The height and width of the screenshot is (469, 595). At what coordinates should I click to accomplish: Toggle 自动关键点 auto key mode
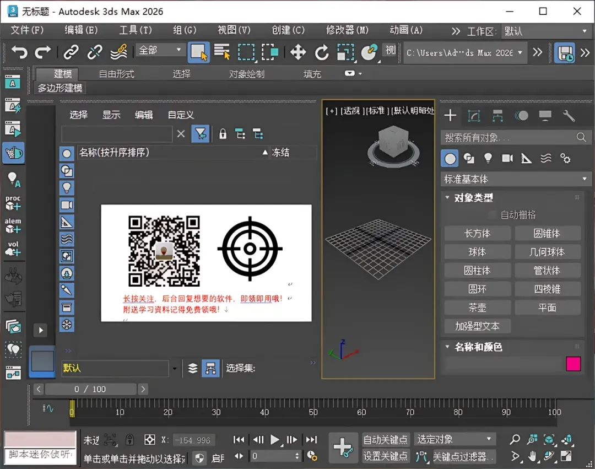pos(386,439)
